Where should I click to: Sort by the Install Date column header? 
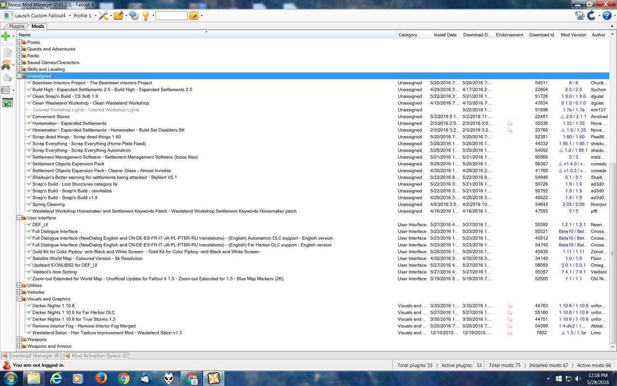click(445, 35)
